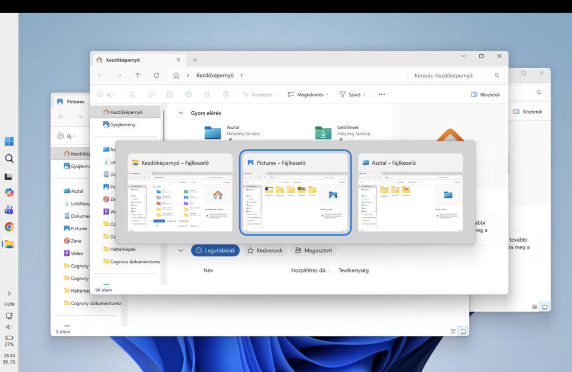
Task: Refresh the Kezdőképernyő view
Action: 156,75
